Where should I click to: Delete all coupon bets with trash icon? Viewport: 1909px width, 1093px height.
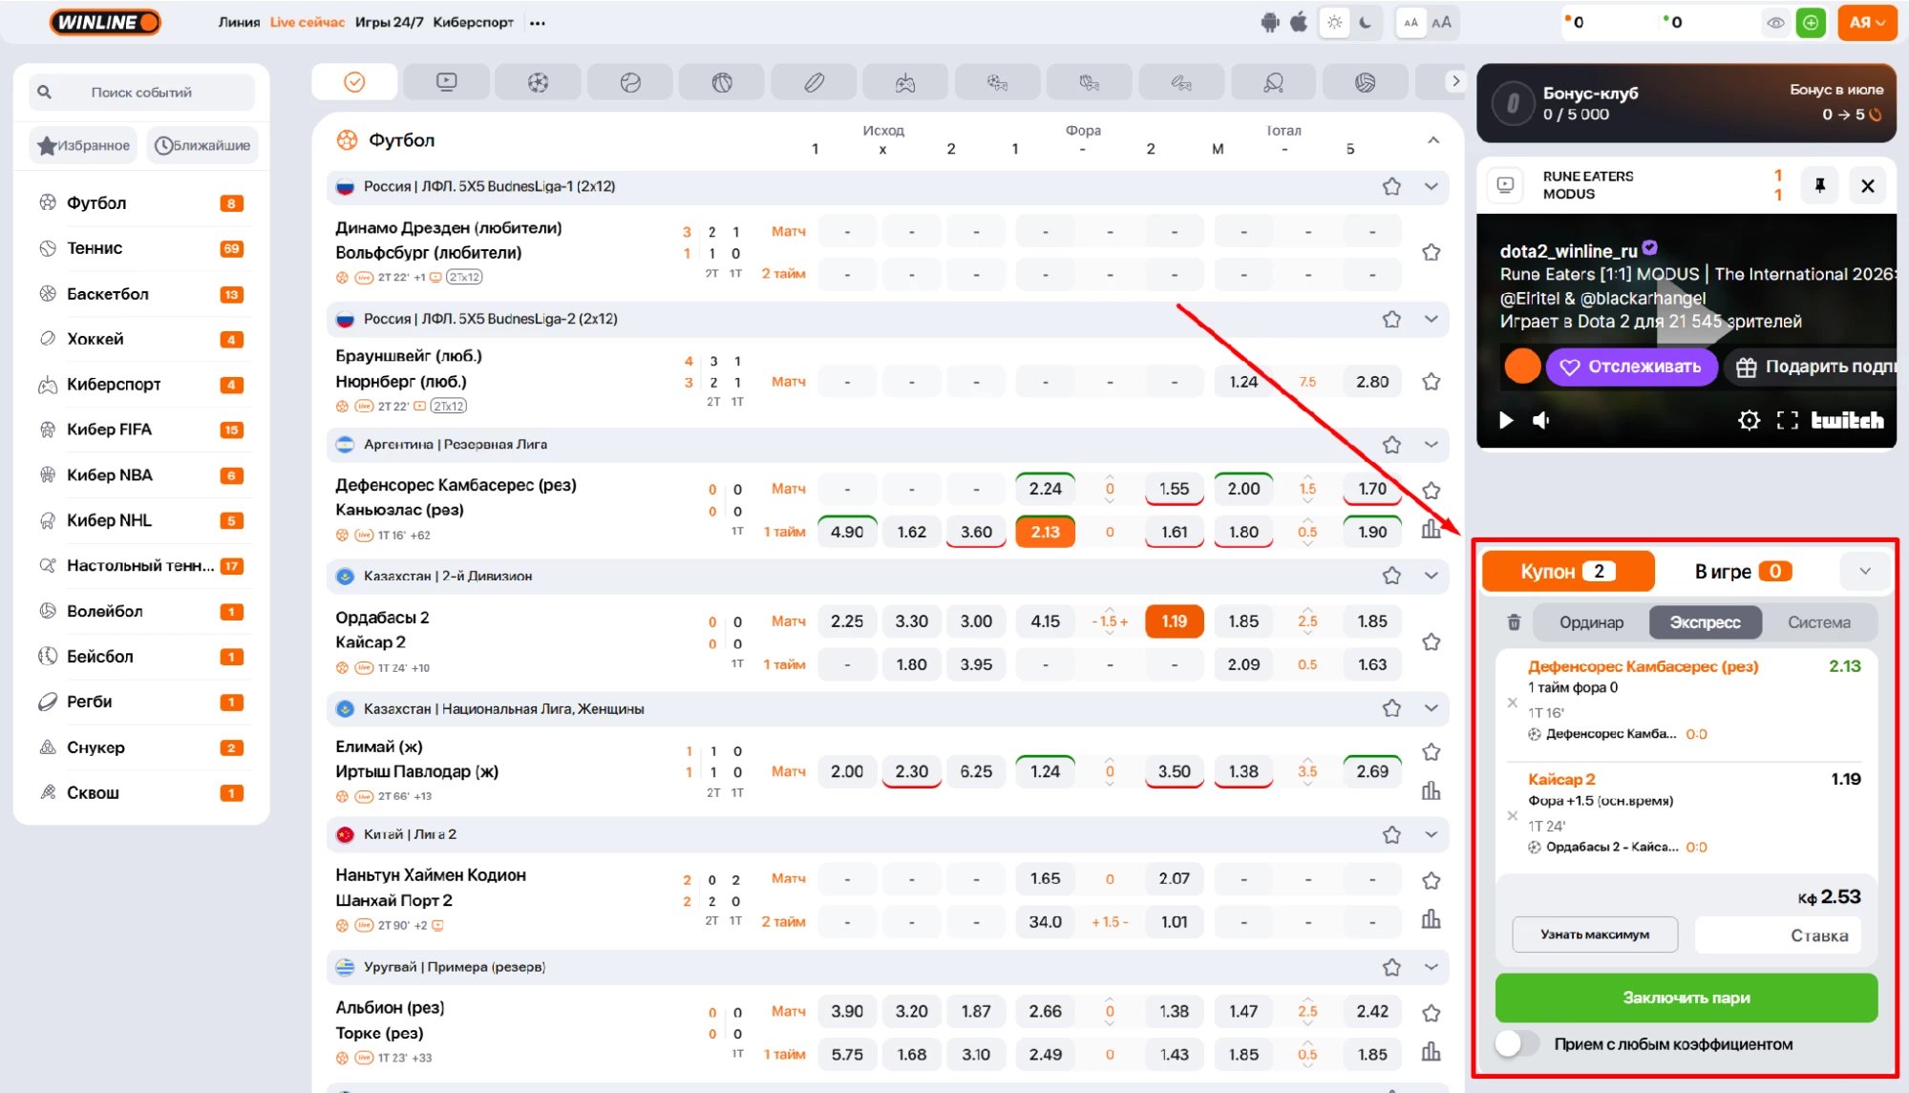[x=1514, y=622]
